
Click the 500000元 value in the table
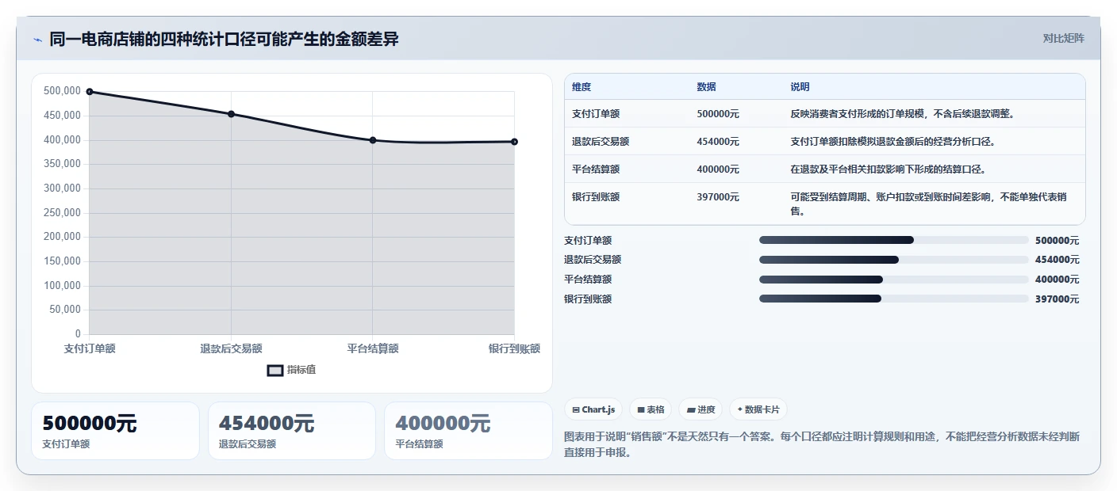[718, 114]
